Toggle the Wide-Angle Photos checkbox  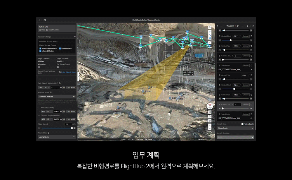[40, 49]
